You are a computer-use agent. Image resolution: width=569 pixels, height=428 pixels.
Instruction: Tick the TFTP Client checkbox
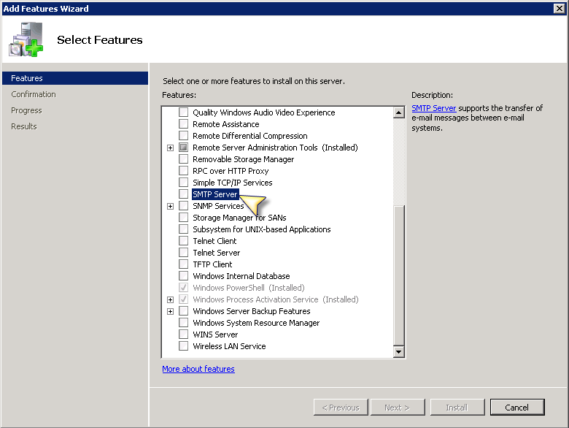[184, 264]
